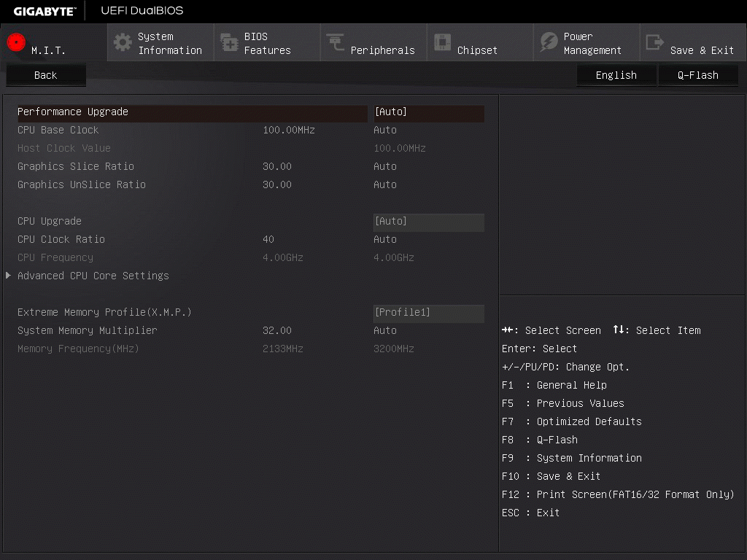Screen dimensions: 747x560
Task: Launch Q-Flash utility button
Action: 698,75
